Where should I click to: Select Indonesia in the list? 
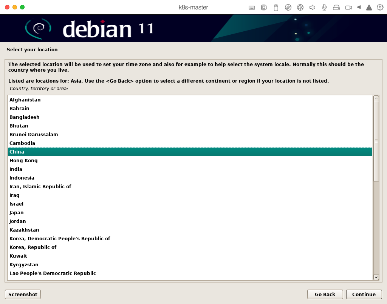point(190,178)
